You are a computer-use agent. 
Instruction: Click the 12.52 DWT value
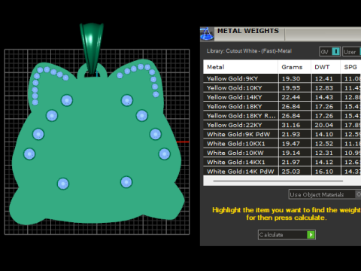pos(324,144)
